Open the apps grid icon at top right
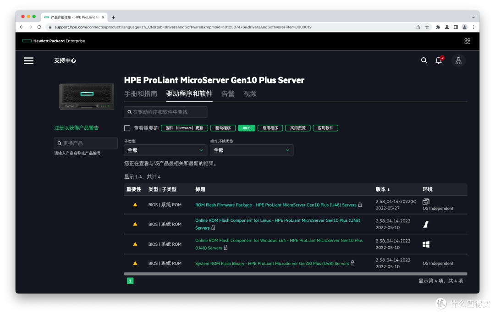This screenshot has width=495, height=314. click(467, 41)
